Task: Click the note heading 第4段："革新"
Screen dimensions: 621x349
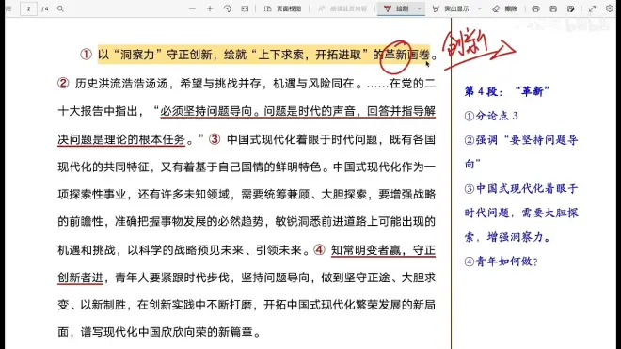Action: click(506, 91)
